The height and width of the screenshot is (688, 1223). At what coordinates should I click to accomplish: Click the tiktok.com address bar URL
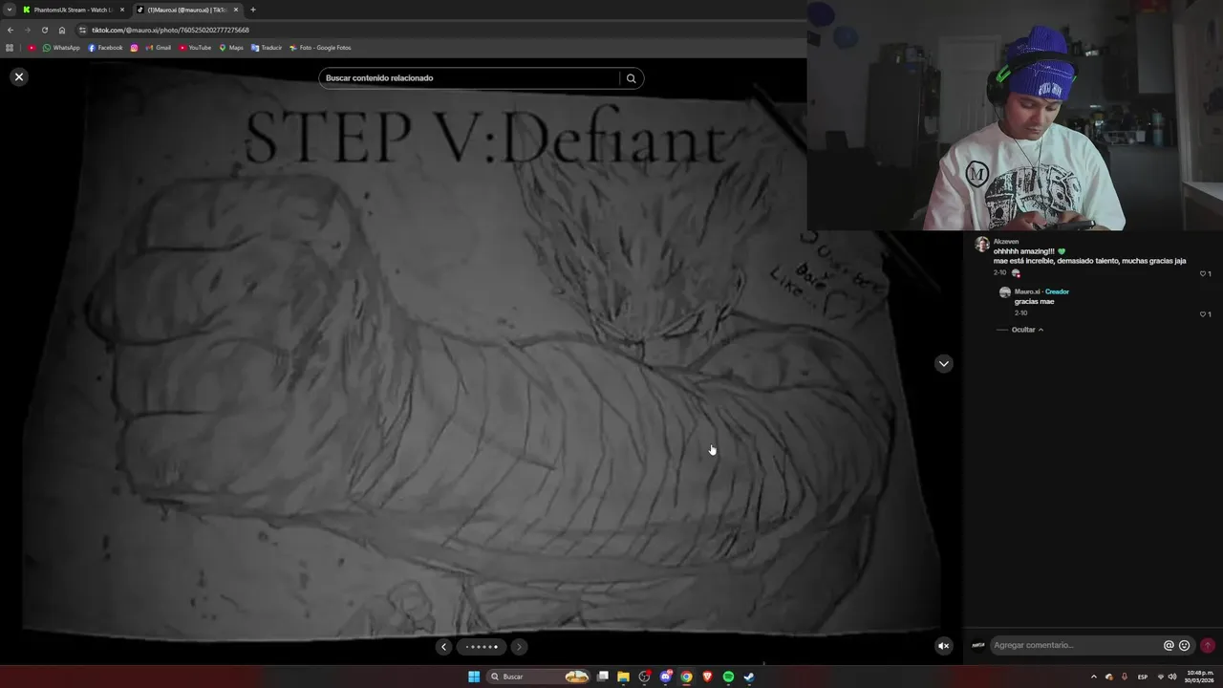point(170,30)
